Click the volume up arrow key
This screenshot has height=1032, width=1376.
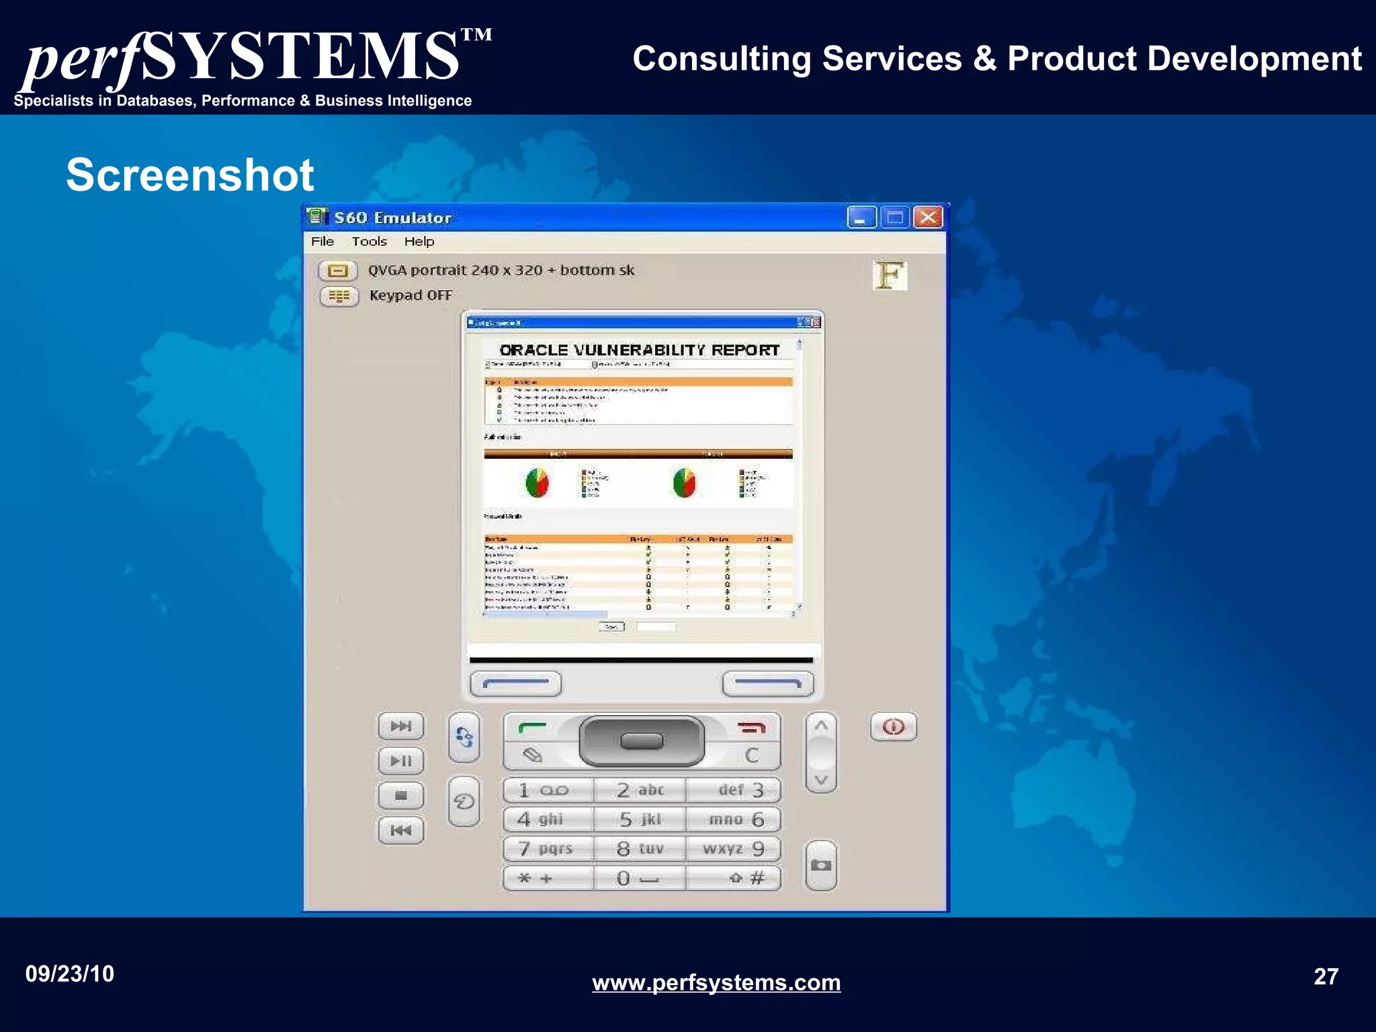(x=821, y=726)
